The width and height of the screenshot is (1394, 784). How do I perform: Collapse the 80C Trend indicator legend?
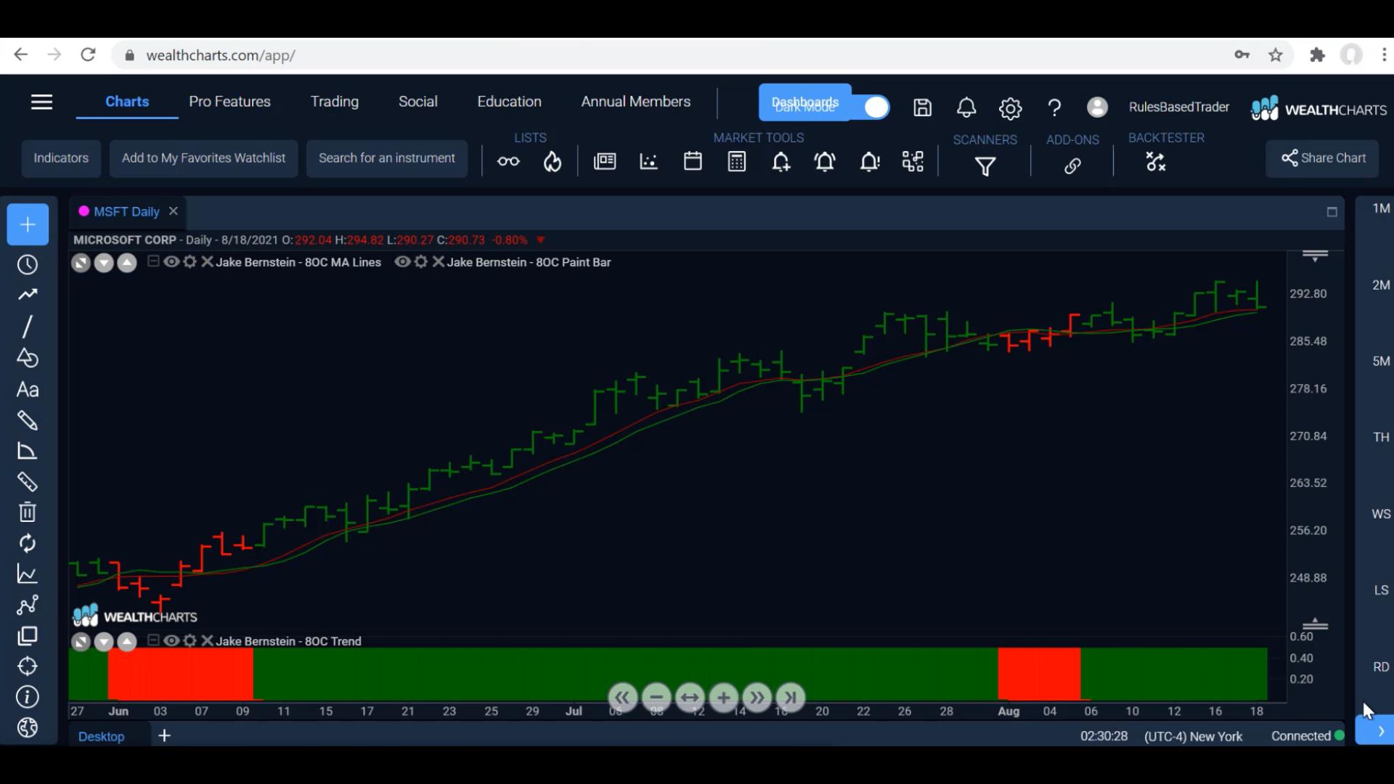[x=153, y=640]
